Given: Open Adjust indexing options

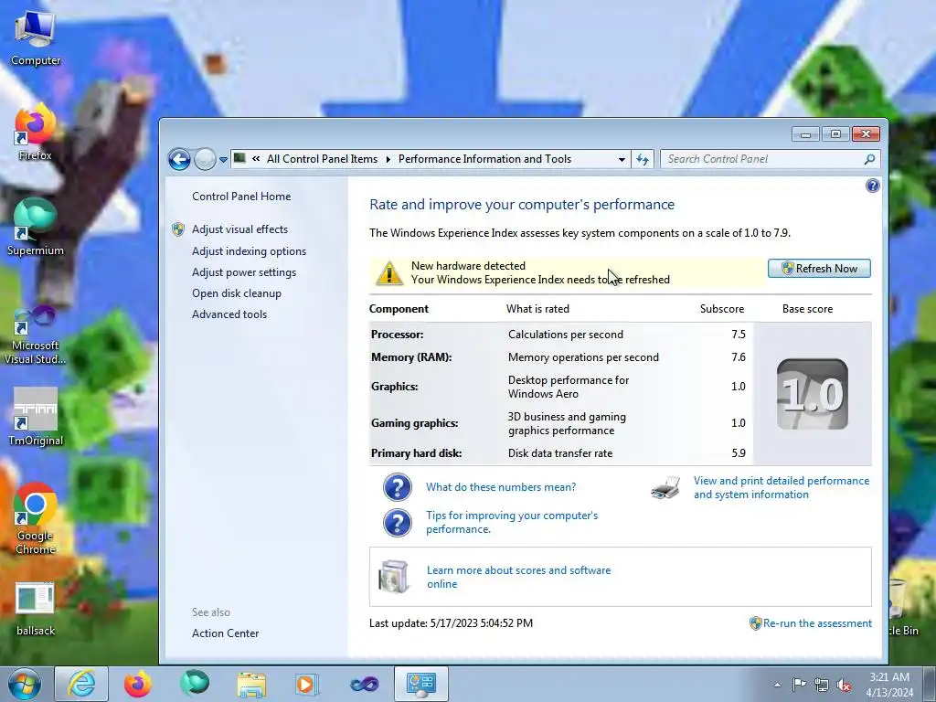Looking at the screenshot, I should pos(249,251).
